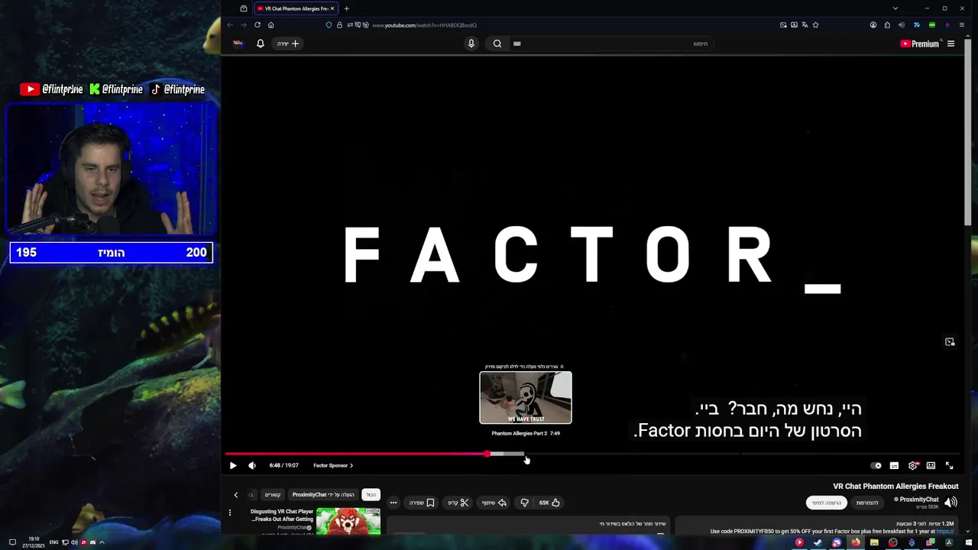Go to browser home page
This screenshot has height=550, width=978.
click(270, 25)
